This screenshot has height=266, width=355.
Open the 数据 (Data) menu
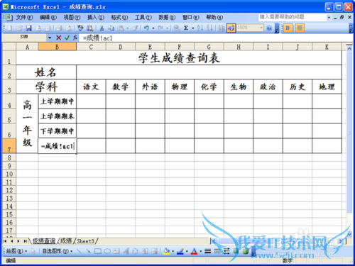tap(167, 18)
